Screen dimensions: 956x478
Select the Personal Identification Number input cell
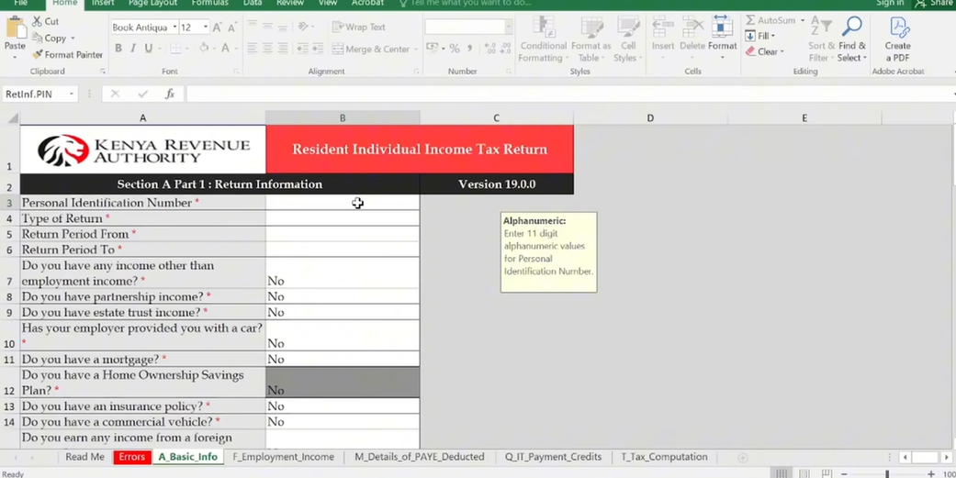click(x=343, y=203)
